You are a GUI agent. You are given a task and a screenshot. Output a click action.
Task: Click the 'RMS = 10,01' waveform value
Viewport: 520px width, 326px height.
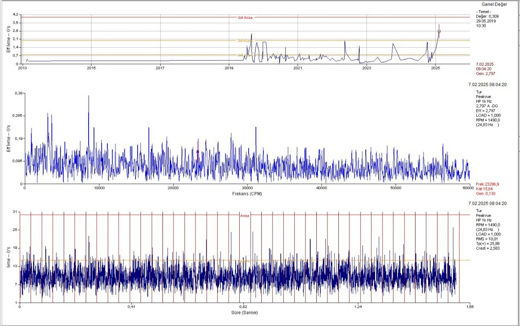486,239
